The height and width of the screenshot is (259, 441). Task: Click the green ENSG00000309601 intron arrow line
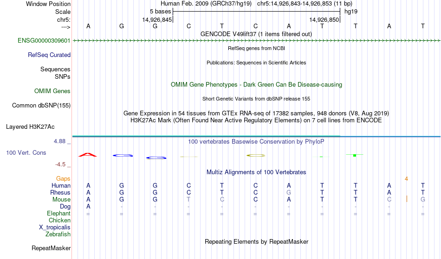click(256, 41)
